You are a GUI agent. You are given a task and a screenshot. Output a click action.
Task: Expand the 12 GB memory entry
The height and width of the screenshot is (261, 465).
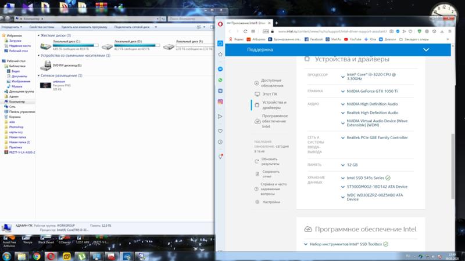pyautogui.click(x=343, y=165)
